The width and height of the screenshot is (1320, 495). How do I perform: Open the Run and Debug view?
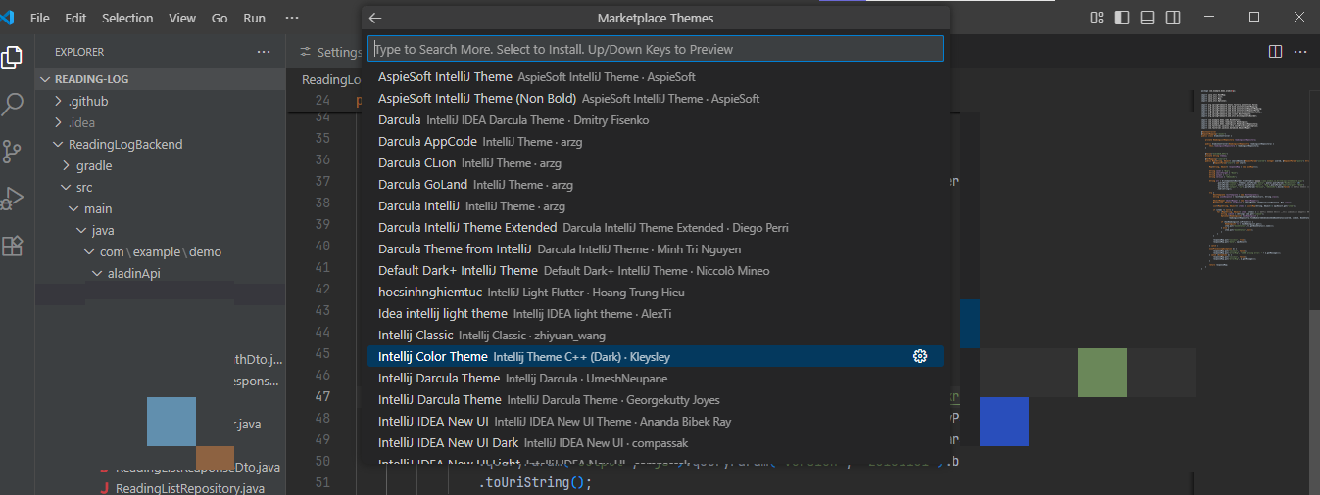(13, 198)
